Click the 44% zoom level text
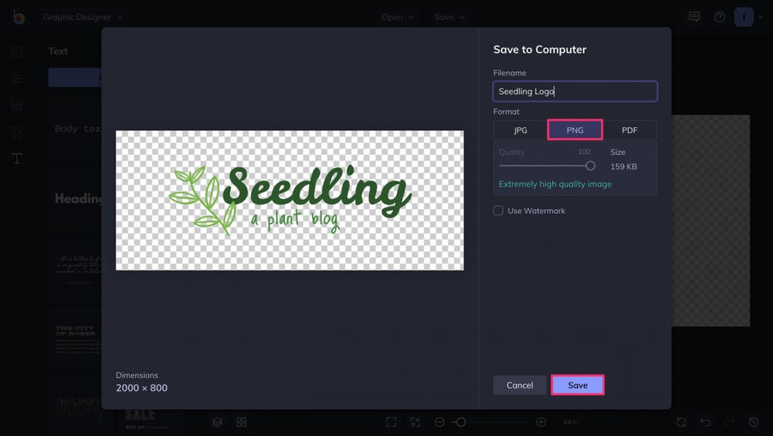Viewport: 773px width, 436px height. [x=570, y=422]
